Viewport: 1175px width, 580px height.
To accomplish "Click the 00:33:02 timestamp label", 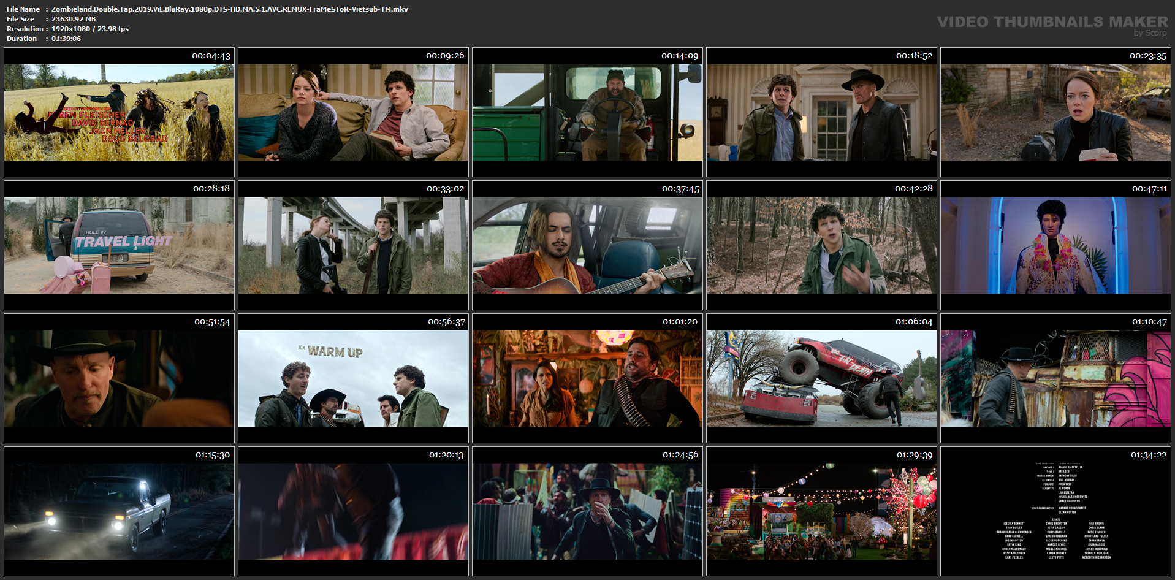I will [x=446, y=189].
